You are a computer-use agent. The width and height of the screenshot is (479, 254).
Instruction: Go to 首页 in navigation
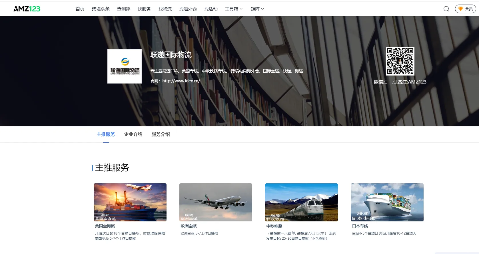80,9
